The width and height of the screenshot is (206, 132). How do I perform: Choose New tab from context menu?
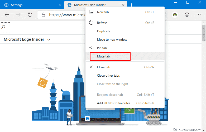125,12
